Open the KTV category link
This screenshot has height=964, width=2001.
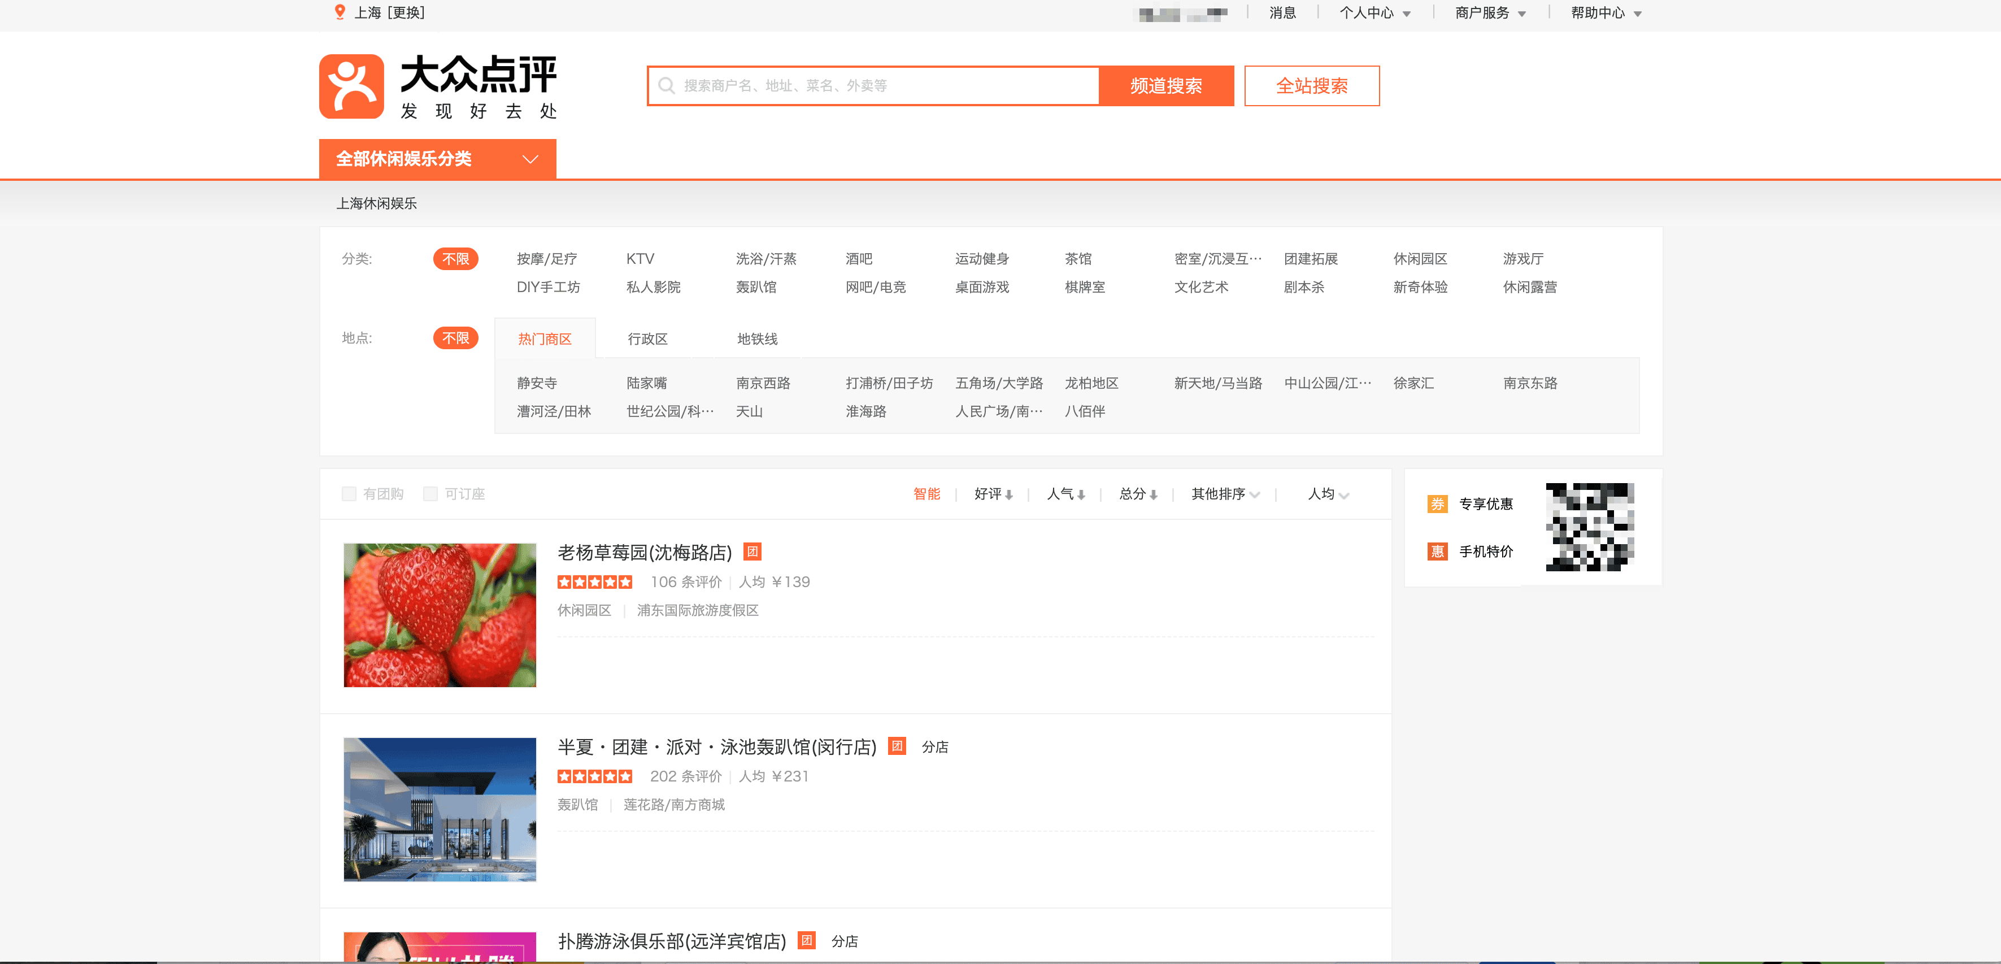[x=640, y=259]
